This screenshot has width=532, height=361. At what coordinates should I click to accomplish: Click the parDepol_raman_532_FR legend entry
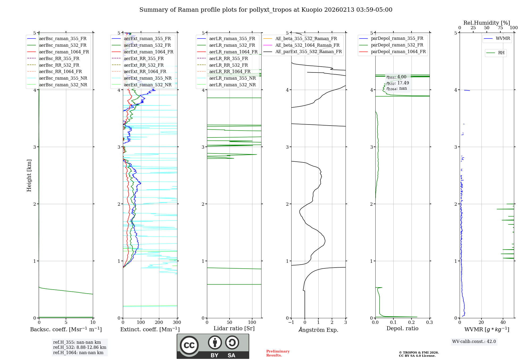pos(397,45)
